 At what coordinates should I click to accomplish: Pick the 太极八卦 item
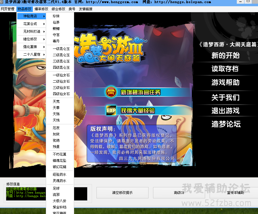(60, 201)
